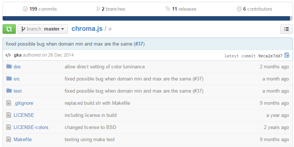The width and height of the screenshot is (294, 147).
Task: Copy latest commit SHA via clipboard icon
Action: pos(287,55)
